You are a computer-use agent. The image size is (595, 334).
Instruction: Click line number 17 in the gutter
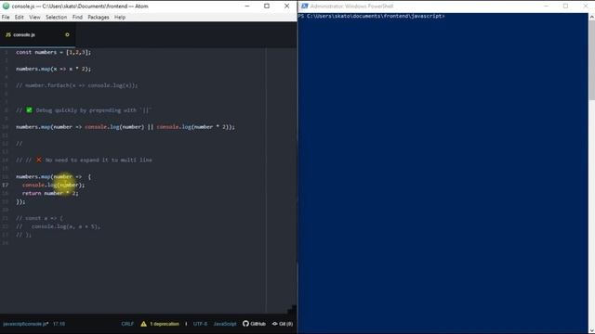pos(5,185)
